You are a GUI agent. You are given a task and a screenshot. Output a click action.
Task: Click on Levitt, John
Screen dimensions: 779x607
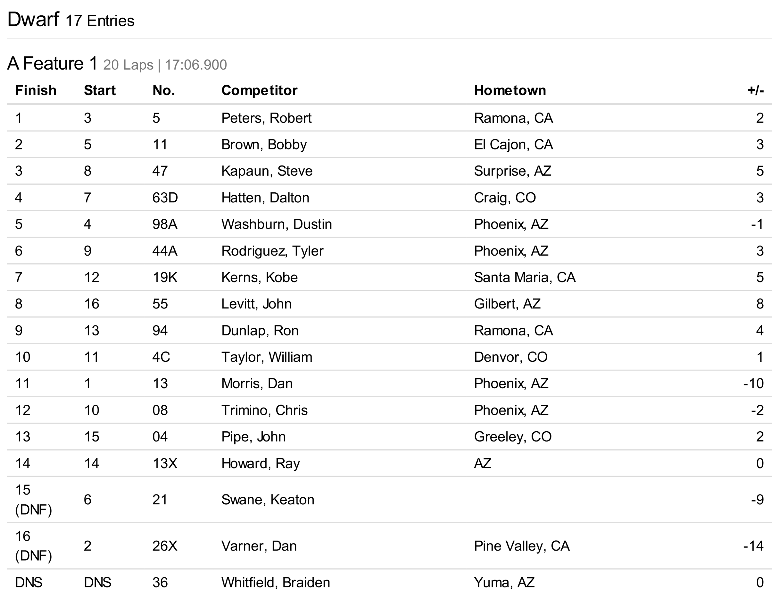pyautogui.click(x=256, y=304)
